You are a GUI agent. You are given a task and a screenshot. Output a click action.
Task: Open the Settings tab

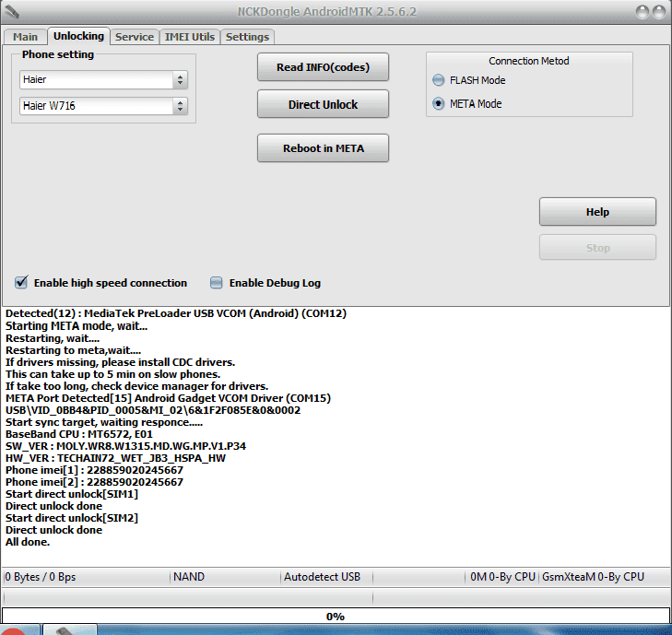click(247, 37)
